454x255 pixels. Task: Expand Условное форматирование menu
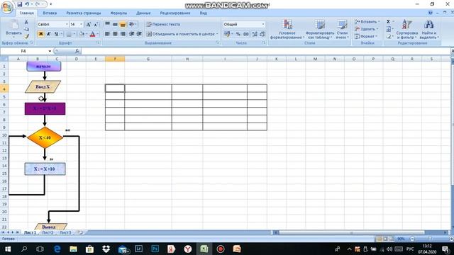pyautogui.click(x=287, y=29)
